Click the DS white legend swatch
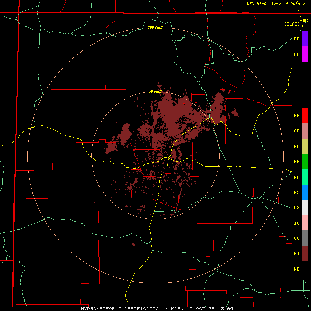The width and height of the screenshot is (311, 311). (x=305, y=207)
